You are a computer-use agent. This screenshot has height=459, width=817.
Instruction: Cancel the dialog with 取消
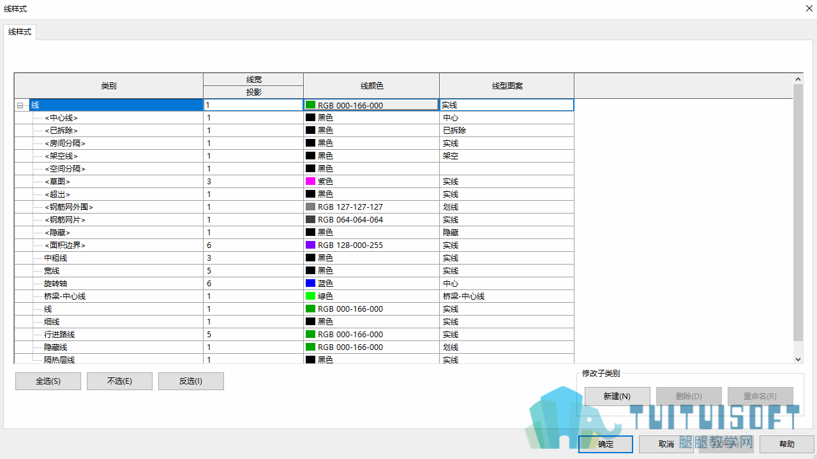click(x=666, y=444)
